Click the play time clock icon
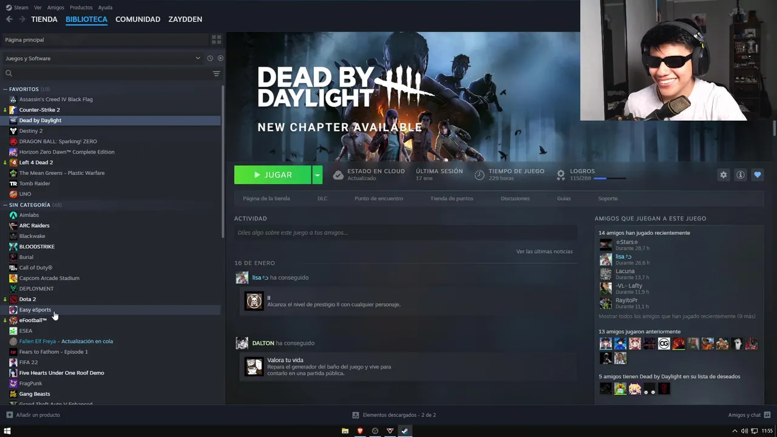The height and width of the screenshot is (437, 777). 480,175
